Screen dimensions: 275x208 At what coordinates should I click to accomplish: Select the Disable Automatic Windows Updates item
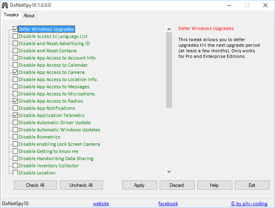tap(59, 130)
